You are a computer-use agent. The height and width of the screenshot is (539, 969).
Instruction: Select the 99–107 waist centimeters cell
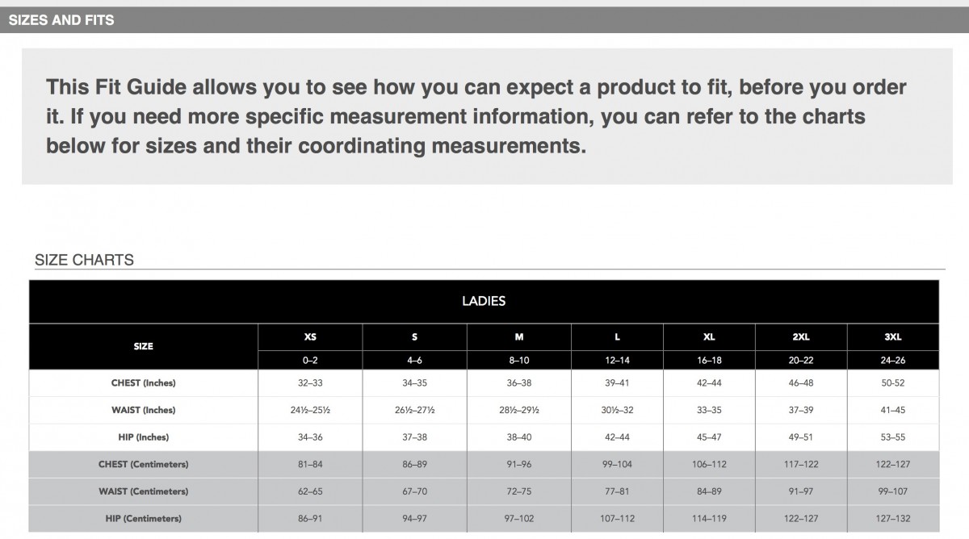click(892, 491)
